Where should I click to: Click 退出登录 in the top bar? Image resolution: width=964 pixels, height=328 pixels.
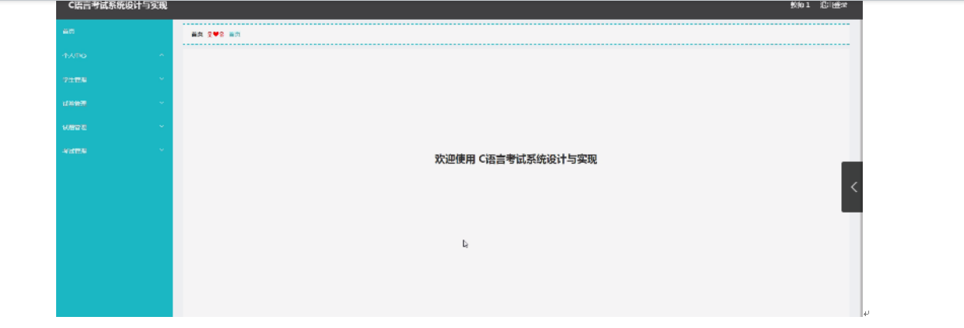tap(834, 6)
